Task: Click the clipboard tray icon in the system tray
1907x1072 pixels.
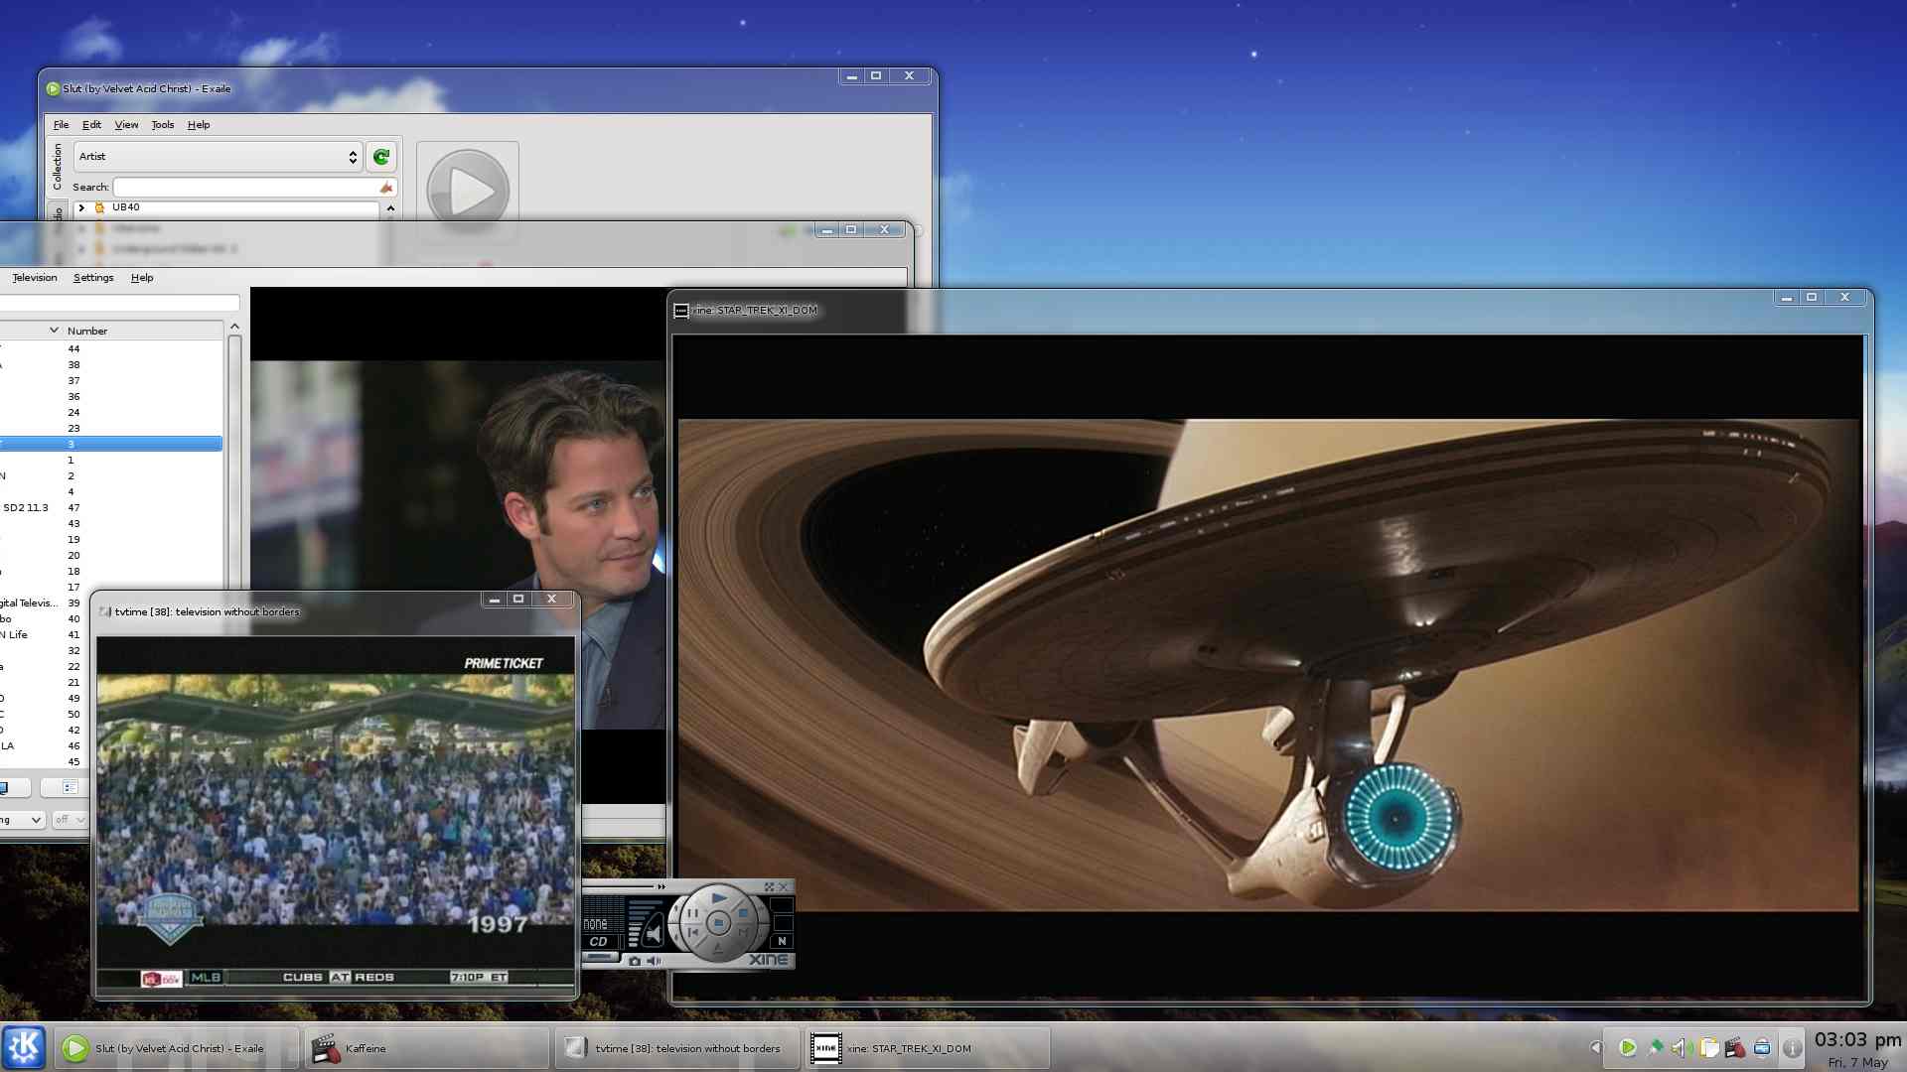Action: (x=1709, y=1047)
